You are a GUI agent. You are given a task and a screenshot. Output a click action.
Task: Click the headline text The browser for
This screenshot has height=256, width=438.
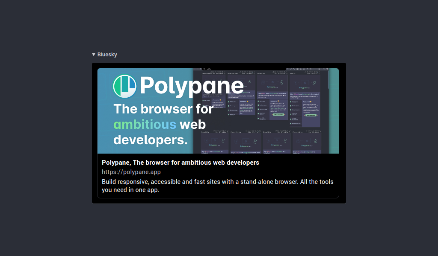(x=163, y=109)
